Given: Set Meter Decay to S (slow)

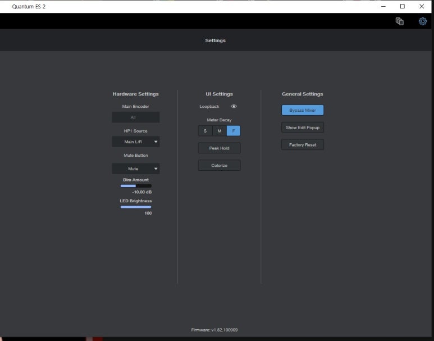Looking at the screenshot, I should coord(205,131).
